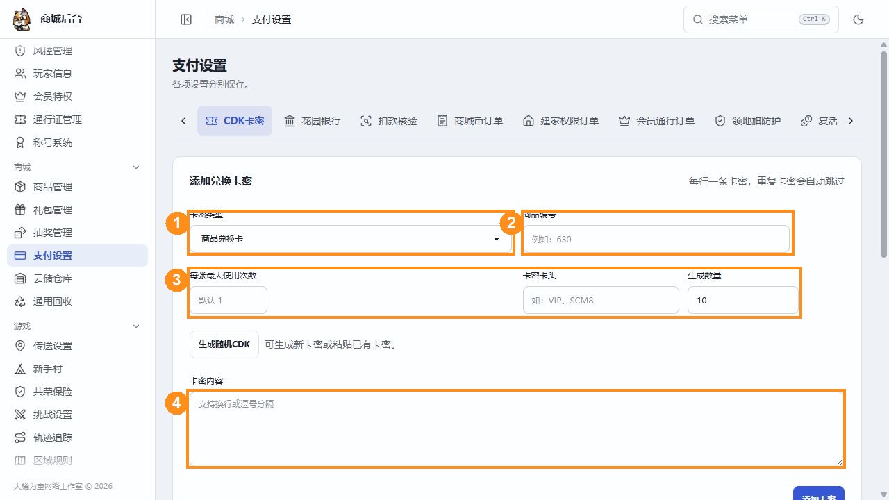Click the 卡密内容 text area
Viewport: 889px width, 500px height.
pyautogui.click(x=517, y=428)
